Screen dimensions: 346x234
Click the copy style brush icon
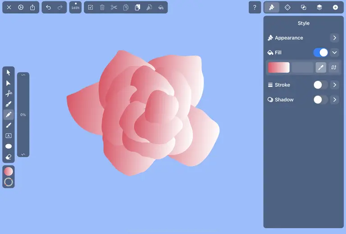(149, 8)
